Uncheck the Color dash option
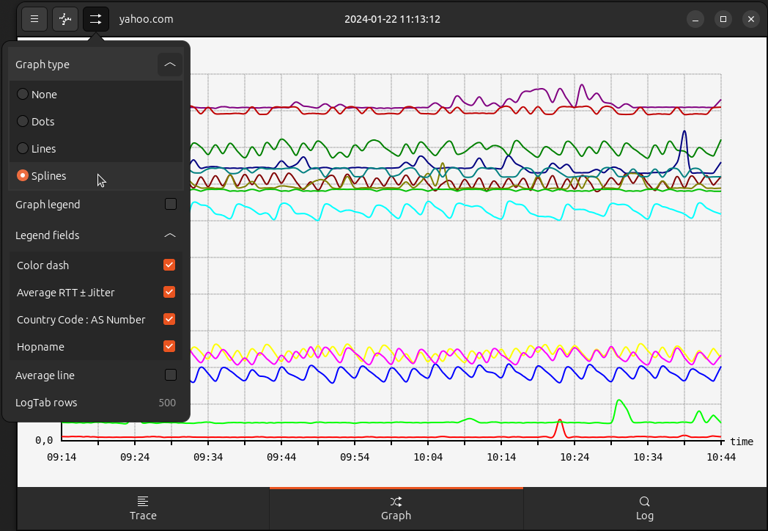 coord(169,265)
